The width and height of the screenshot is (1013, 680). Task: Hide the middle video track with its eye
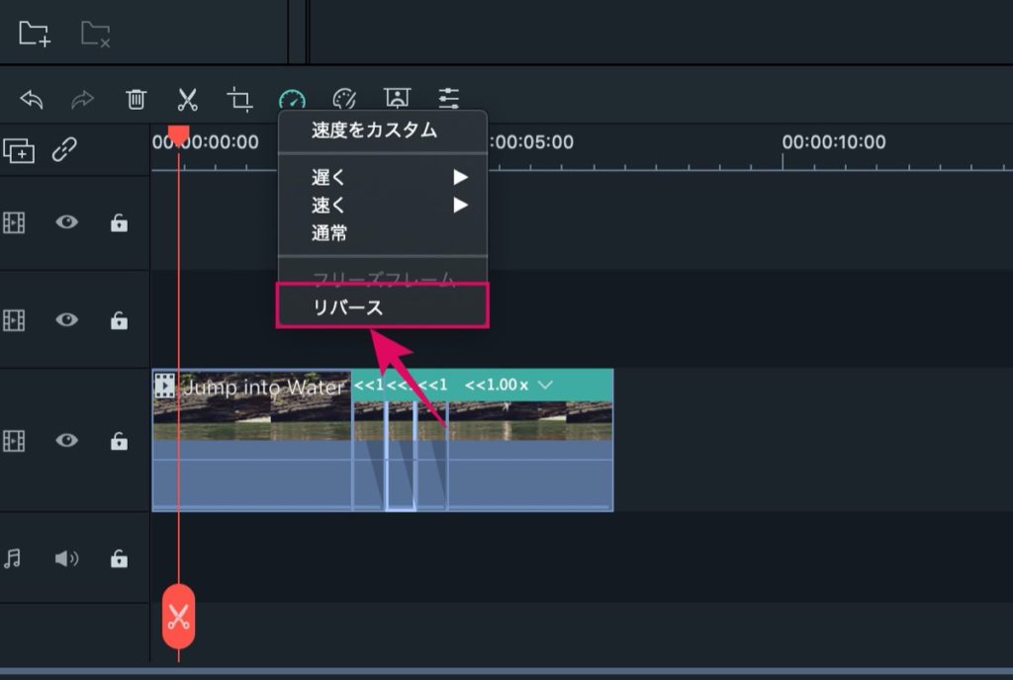click(x=66, y=319)
